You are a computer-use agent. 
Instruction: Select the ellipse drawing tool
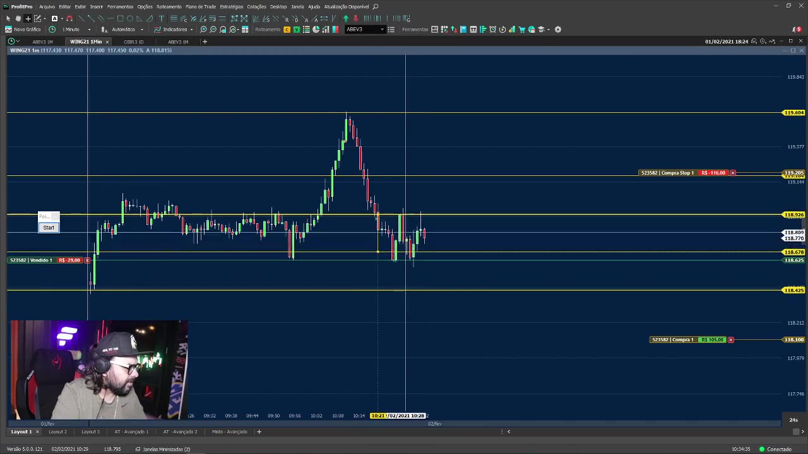(x=130, y=18)
